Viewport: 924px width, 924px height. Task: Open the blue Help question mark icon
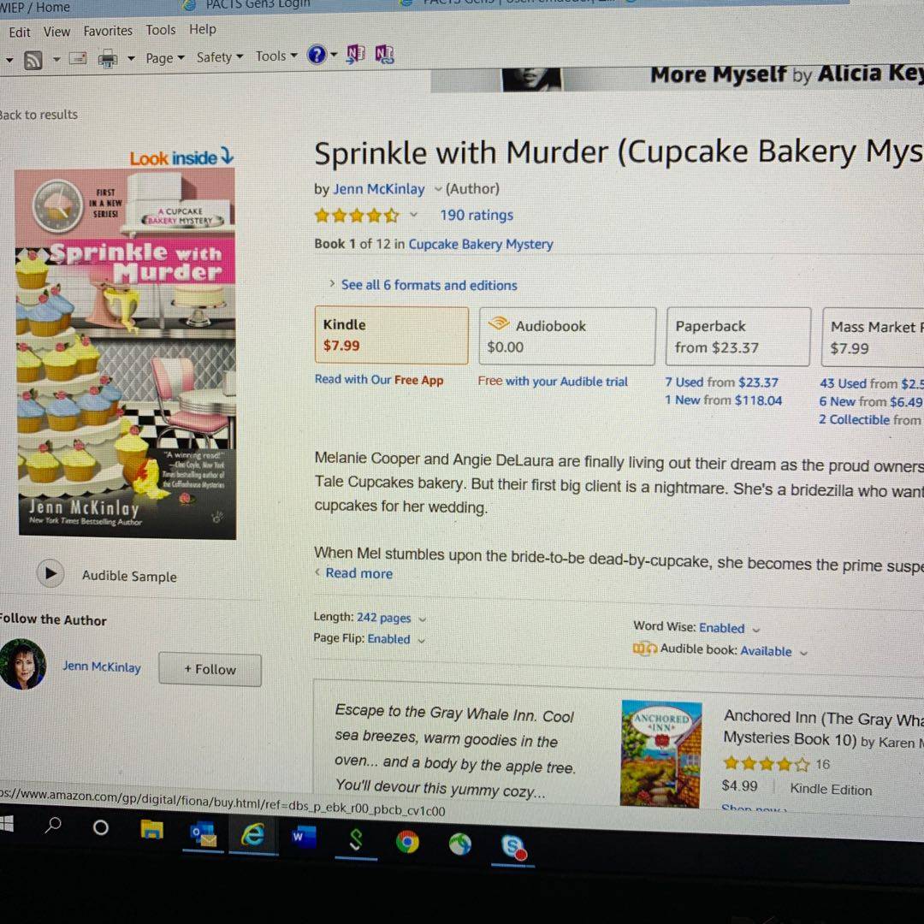317,56
